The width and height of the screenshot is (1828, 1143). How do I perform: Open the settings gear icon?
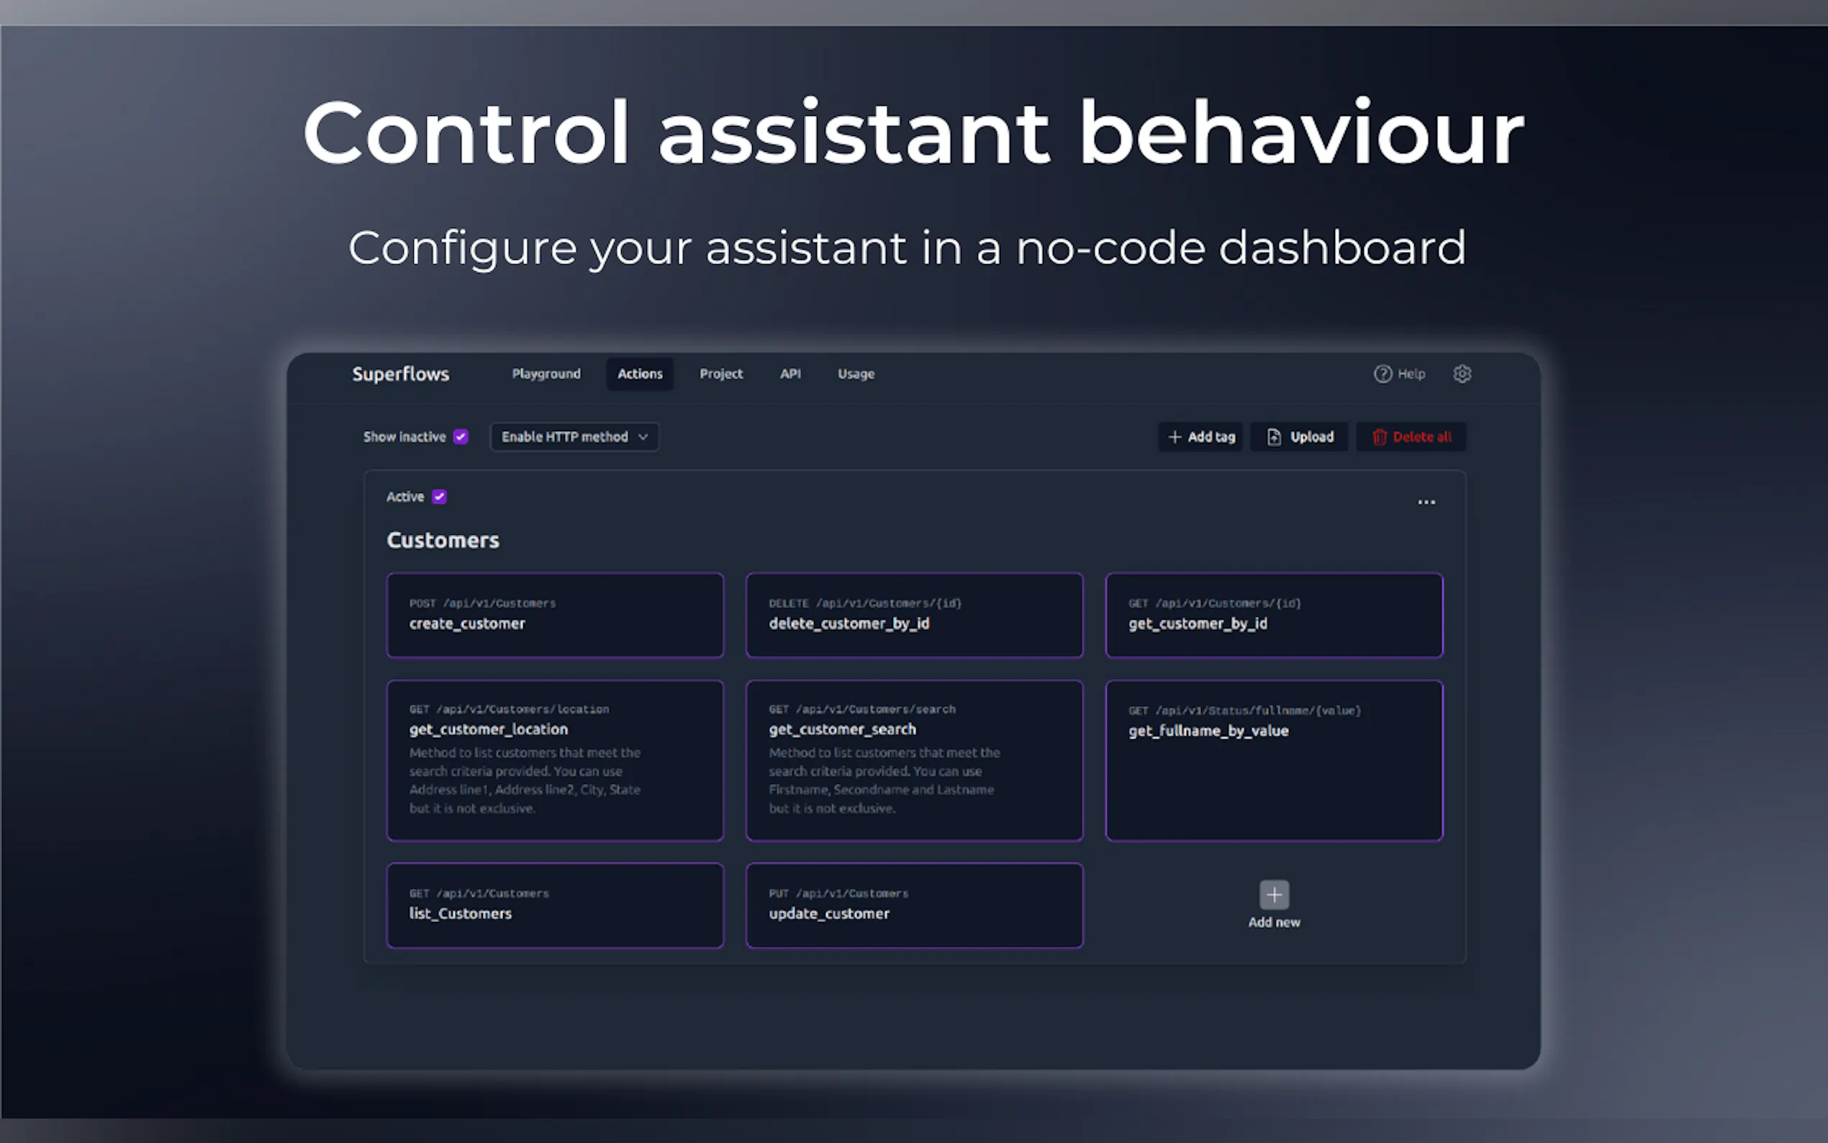click(1462, 374)
